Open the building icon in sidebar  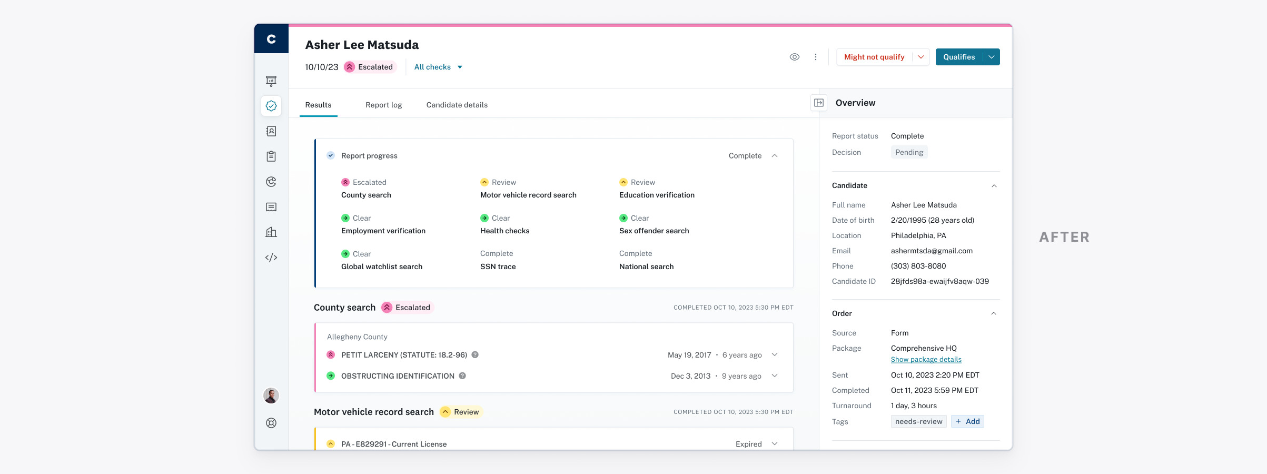271,232
